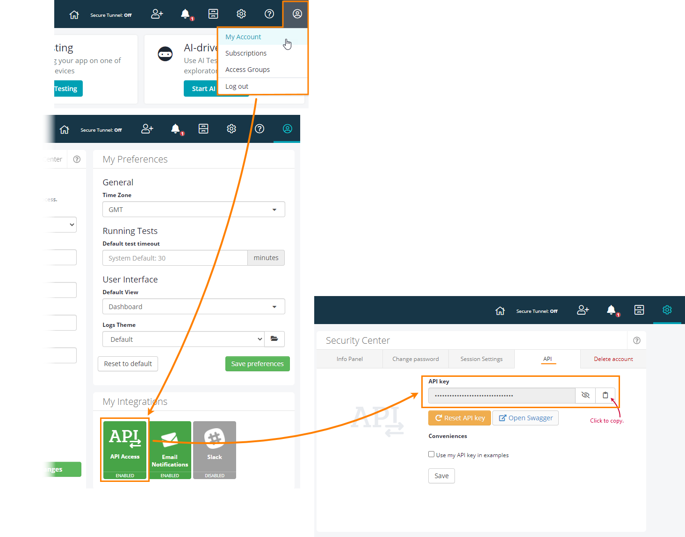Select My Account from the user menu
Viewport: 685px width, 537px height.
coord(243,37)
